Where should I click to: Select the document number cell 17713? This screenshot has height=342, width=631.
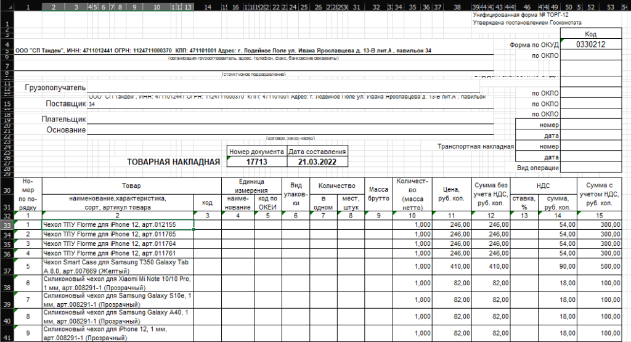pos(256,162)
